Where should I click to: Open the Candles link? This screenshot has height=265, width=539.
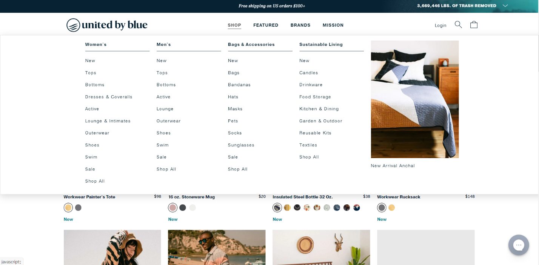[309, 73]
